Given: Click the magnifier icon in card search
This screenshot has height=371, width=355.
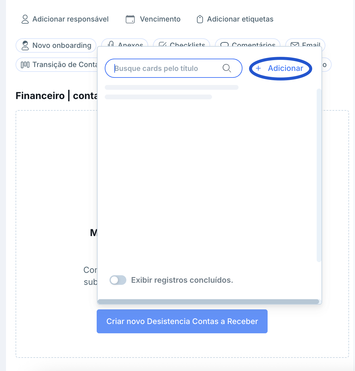Looking at the screenshot, I should pyautogui.click(x=227, y=69).
